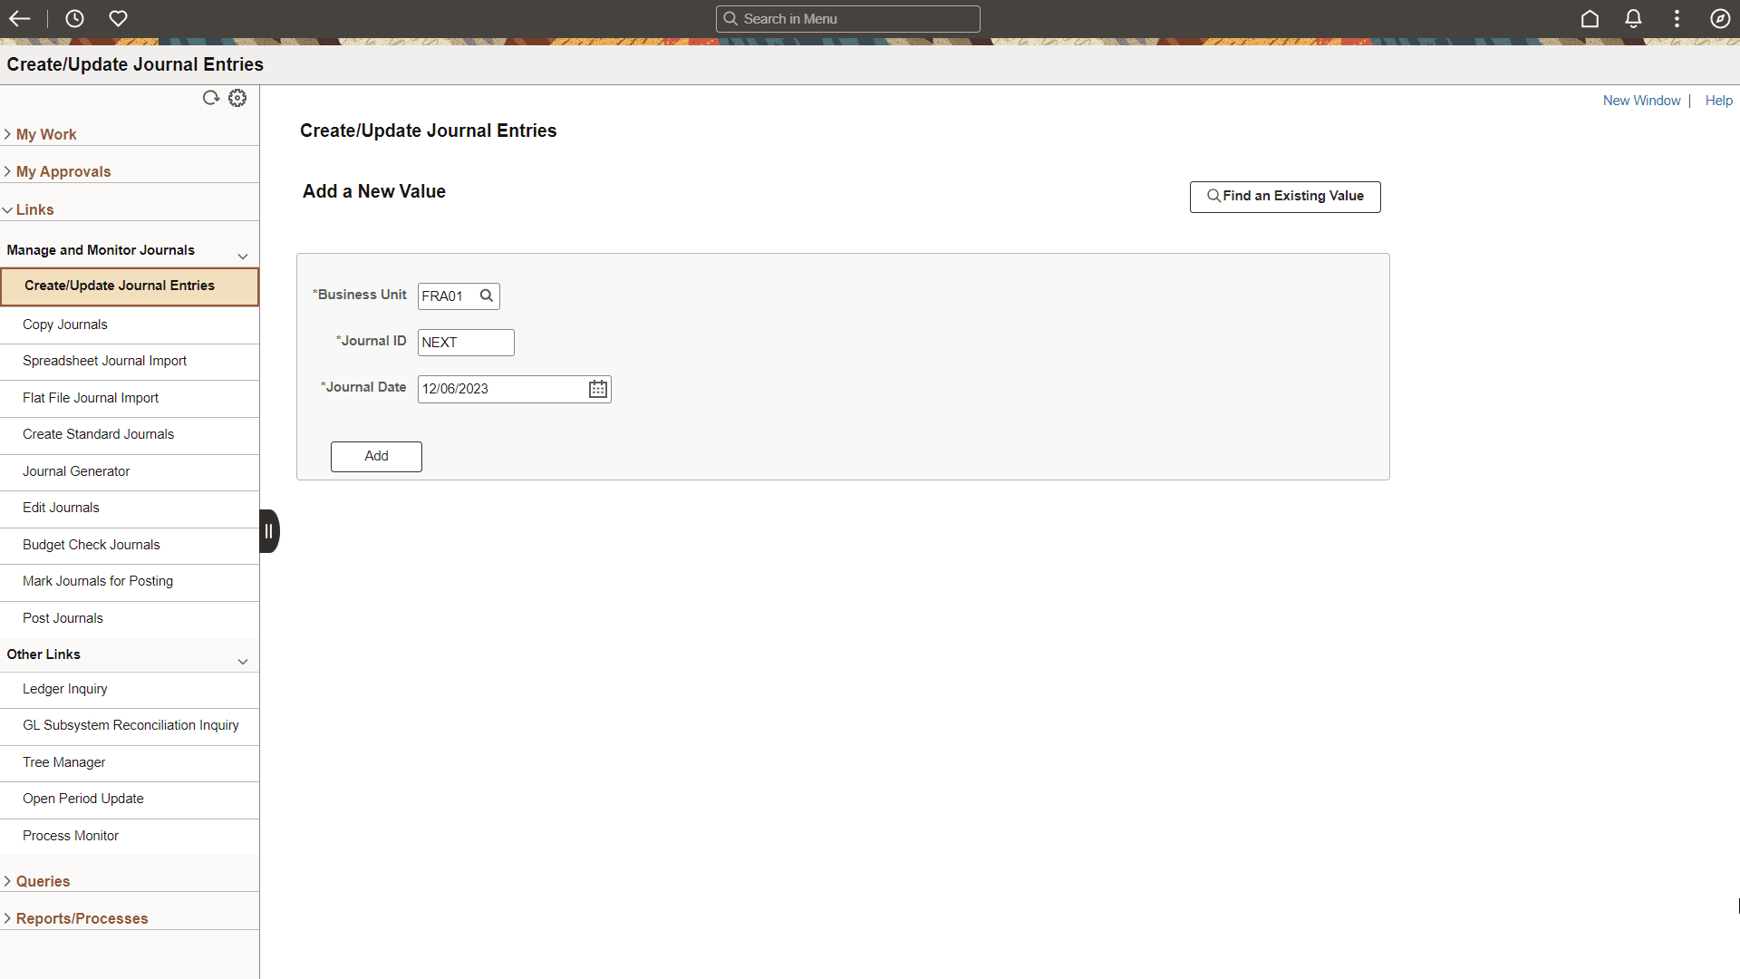Open Find an Existing Value
1740x979 pixels.
coord(1284,196)
